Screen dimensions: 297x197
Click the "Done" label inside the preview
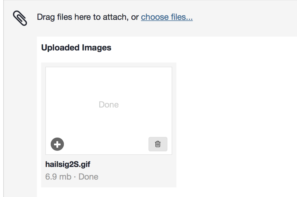(109, 105)
